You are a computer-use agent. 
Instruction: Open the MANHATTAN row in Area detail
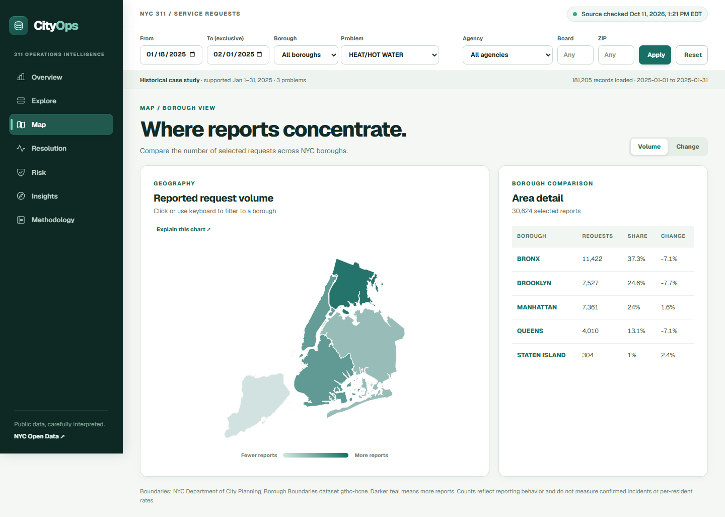click(x=603, y=307)
